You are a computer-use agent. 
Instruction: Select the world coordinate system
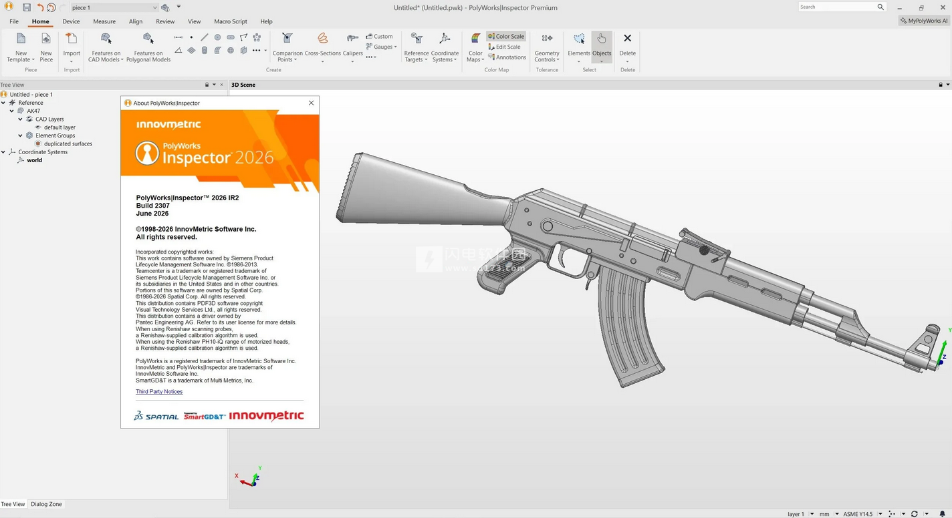[x=35, y=160]
